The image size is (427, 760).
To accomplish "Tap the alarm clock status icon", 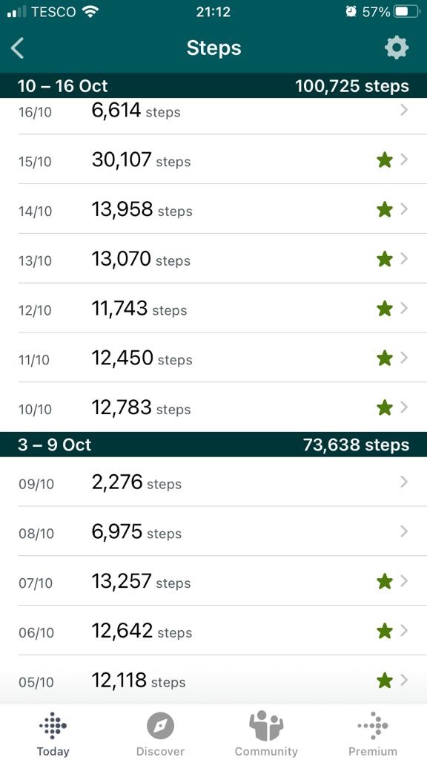I will (x=351, y=12).
